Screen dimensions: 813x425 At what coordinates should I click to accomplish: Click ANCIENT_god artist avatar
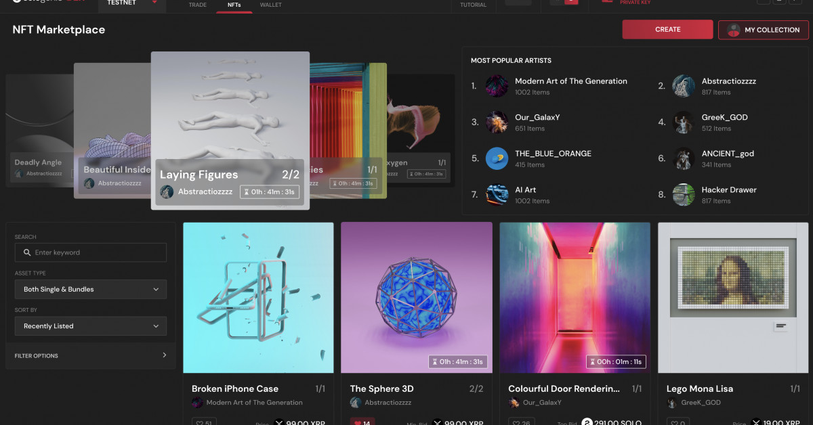point(684,158)
